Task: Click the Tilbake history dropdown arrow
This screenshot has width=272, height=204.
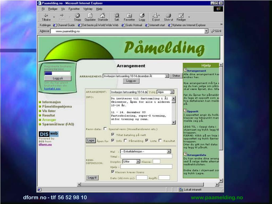Action: point(54,17)
